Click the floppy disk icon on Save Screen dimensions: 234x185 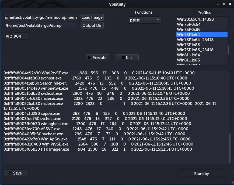(11, 173)
